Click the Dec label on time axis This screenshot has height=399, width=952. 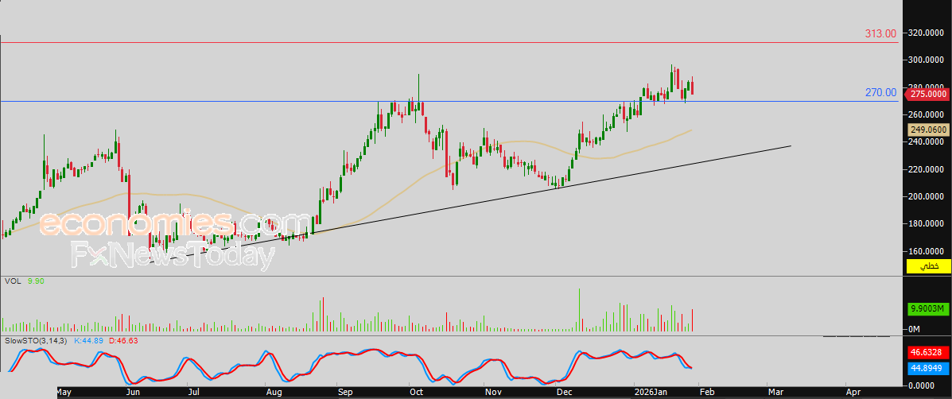(x=565, y=393)
